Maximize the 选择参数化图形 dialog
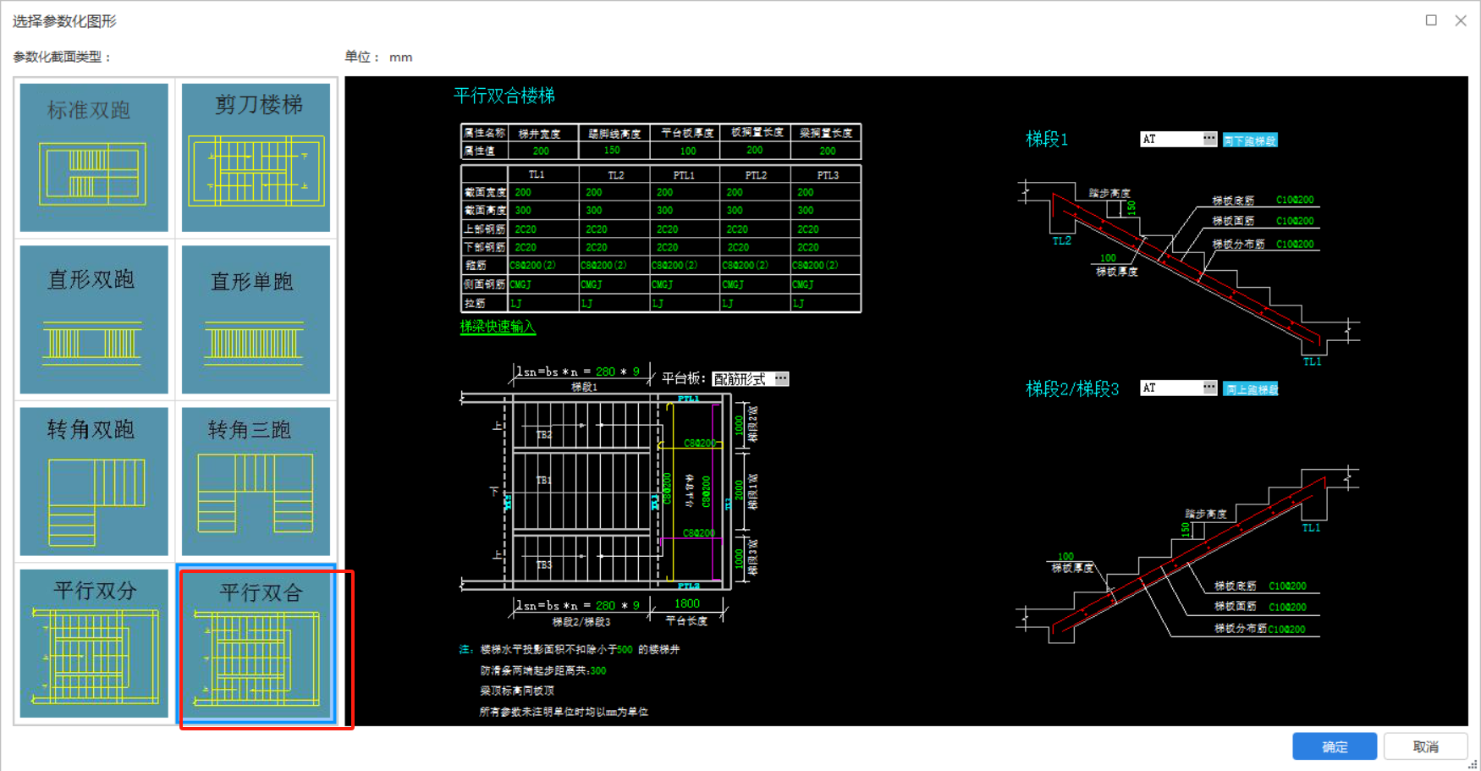1481x771 pixels. tap(1431, 20)
